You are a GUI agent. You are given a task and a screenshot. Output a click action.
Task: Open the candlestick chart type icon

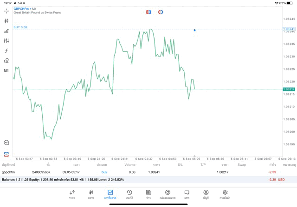6,21
